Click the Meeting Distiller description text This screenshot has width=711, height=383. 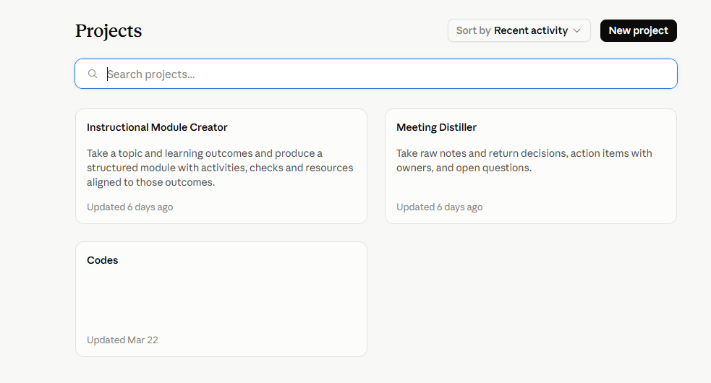pyautogui.click(x=524, y=160)
